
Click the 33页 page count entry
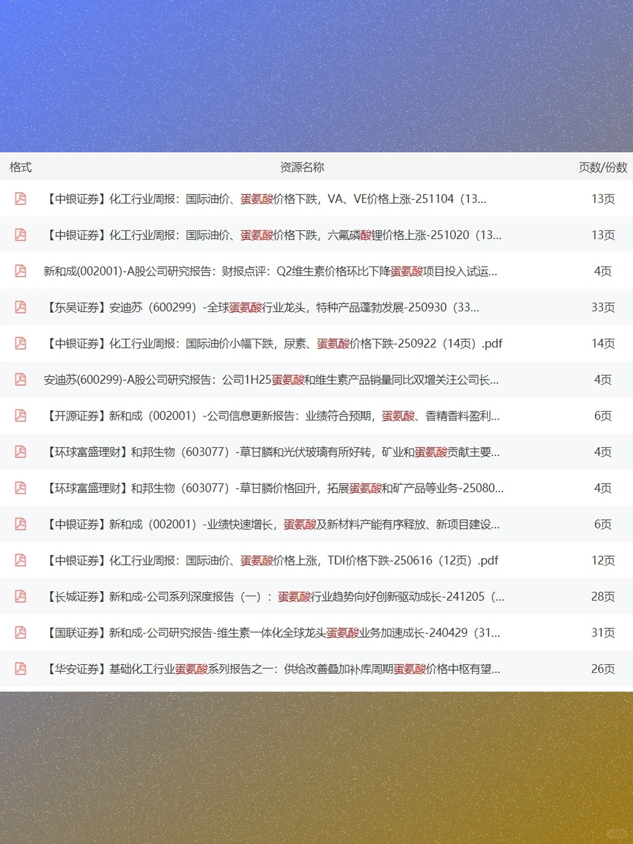tap(604, 308)
